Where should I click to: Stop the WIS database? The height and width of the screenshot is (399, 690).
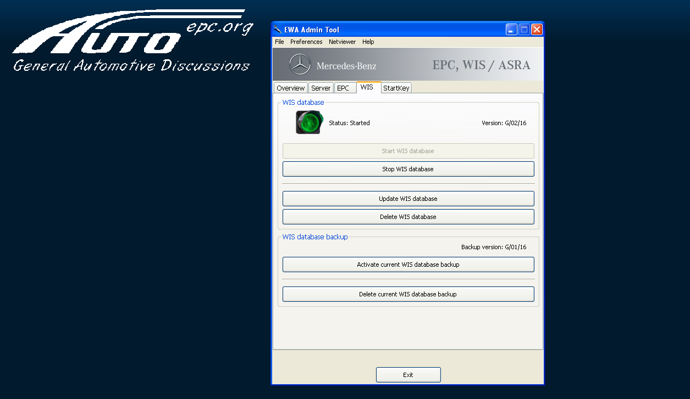click(408, 169)
